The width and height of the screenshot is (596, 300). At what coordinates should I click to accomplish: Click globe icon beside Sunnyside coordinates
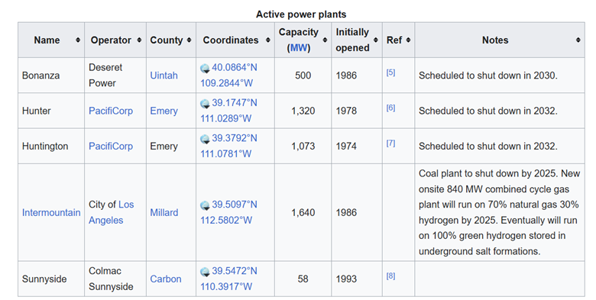tap(205, 272)
